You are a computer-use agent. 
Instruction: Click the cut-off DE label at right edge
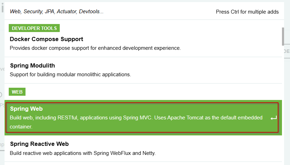point(287,51)
